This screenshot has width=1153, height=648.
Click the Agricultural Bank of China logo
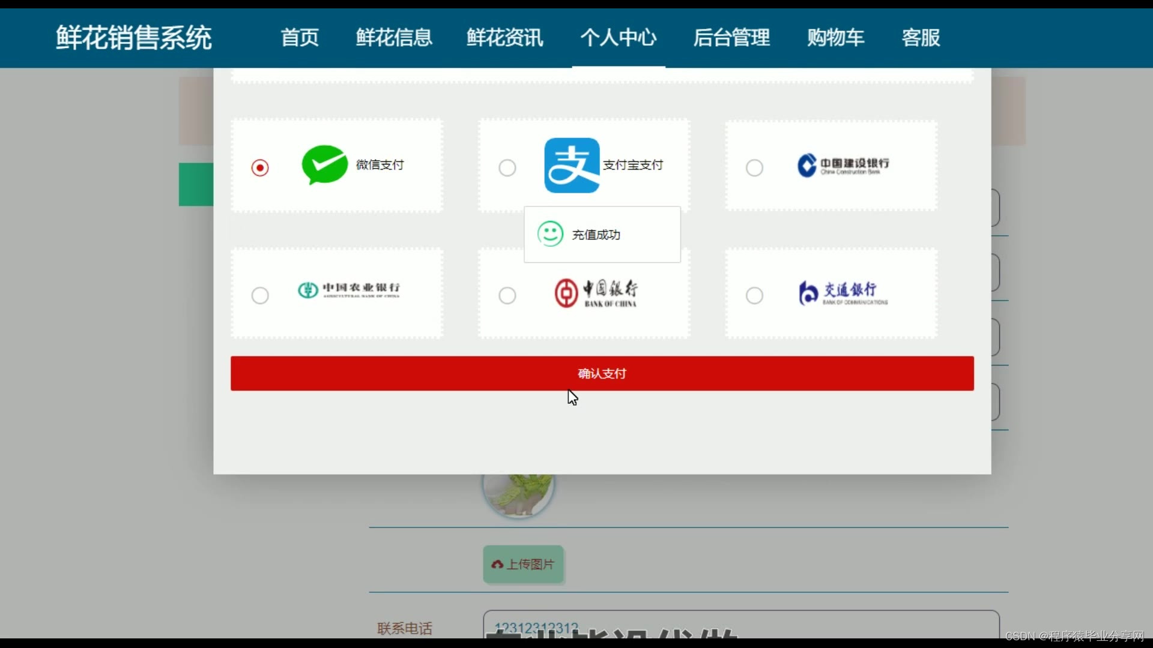[349, 290]
